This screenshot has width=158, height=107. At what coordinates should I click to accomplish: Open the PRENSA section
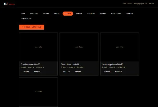click(x=103, y=14)
